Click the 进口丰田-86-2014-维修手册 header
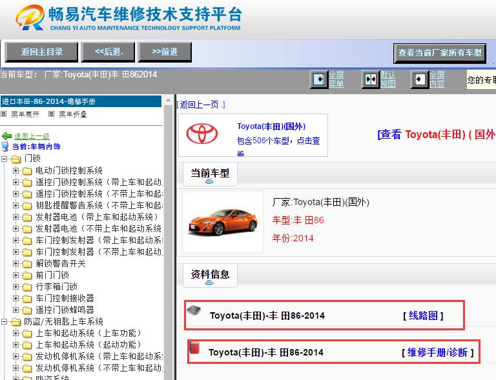The image size is (496, 380). coord(81,101)
